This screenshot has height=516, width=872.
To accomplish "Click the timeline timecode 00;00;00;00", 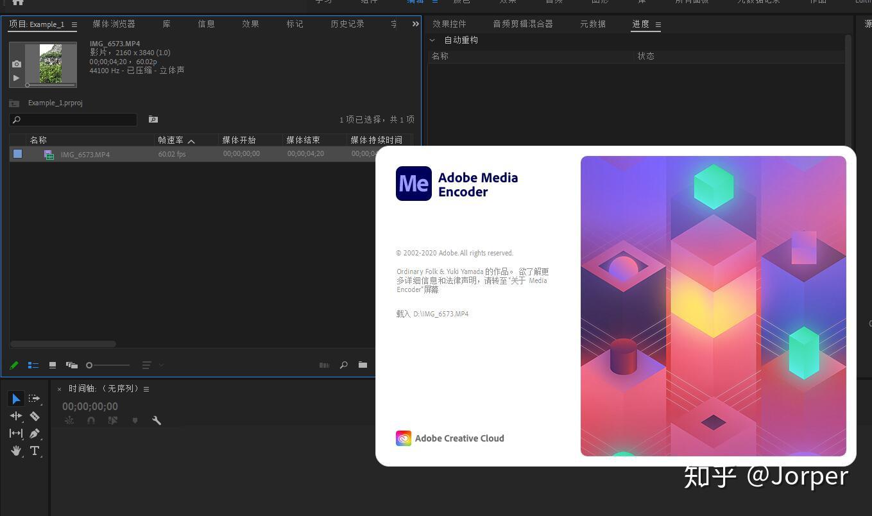I will [90, 406].
